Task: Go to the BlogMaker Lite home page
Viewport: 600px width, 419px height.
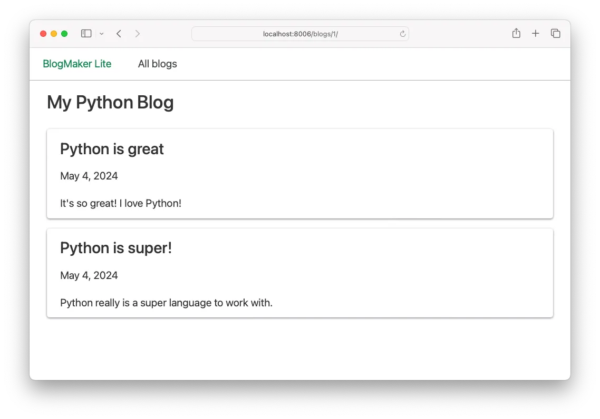Action: tap(77, 64)
